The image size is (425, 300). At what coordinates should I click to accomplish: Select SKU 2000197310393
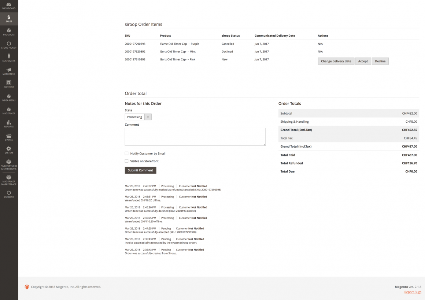135,59
